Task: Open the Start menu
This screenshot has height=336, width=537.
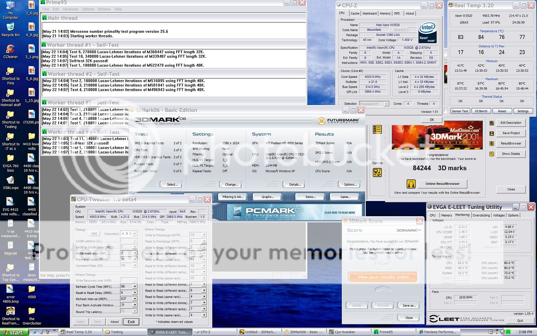Action: click(x=14, y=332)
